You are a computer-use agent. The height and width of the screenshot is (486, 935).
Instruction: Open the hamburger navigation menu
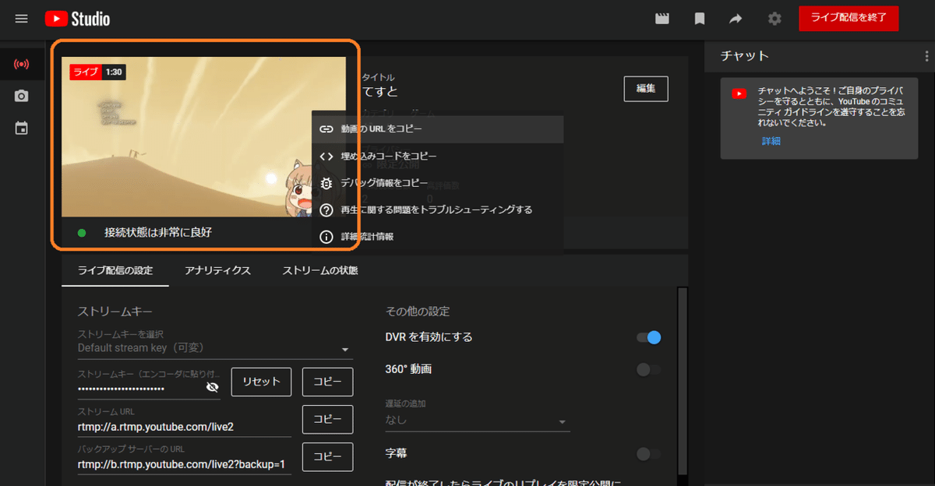pos(21,19)
